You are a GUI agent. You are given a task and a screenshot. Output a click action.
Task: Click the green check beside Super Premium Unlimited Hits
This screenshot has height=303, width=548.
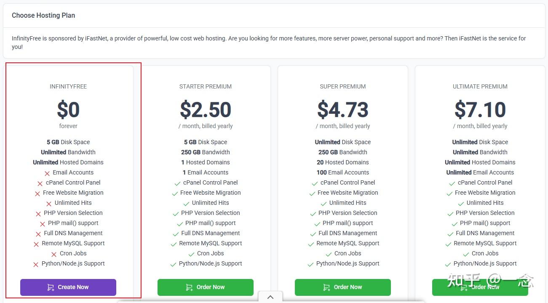(x=323, y=204)
